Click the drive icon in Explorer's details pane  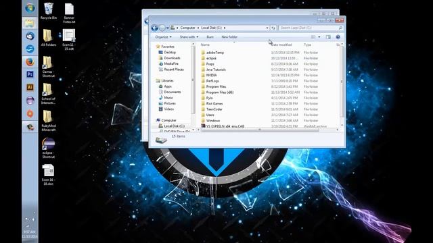[x=161, y=140]
